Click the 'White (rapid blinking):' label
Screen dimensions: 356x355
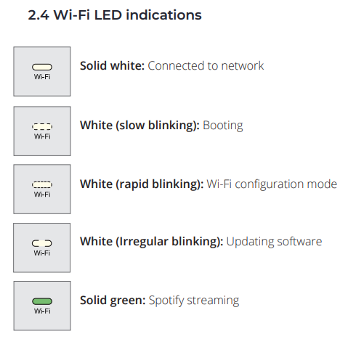142,184
